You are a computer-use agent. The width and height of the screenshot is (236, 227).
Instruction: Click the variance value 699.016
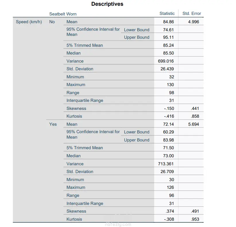pos(166,61)
